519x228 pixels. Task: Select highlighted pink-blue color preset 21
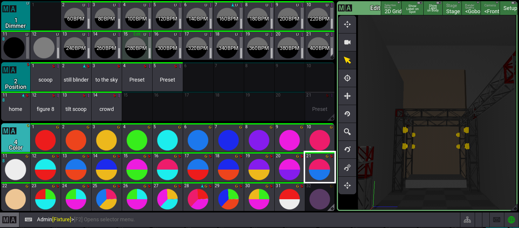319,167
